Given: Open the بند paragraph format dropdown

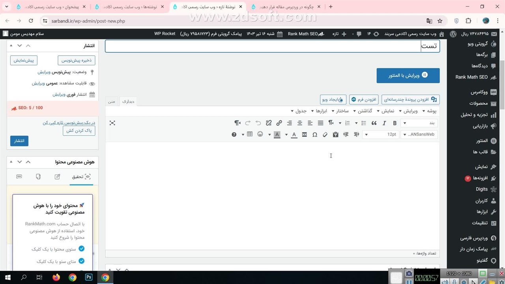Looking at the screenshot, I should [x=419, y=123].
